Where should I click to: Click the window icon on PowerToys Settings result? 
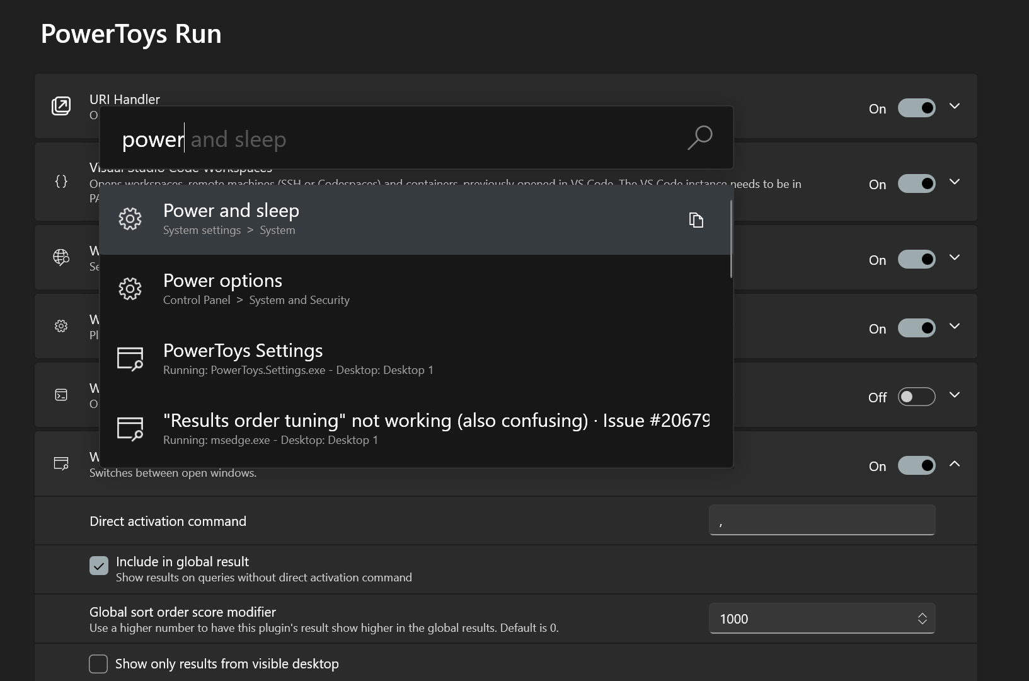(x=130, y=359)
